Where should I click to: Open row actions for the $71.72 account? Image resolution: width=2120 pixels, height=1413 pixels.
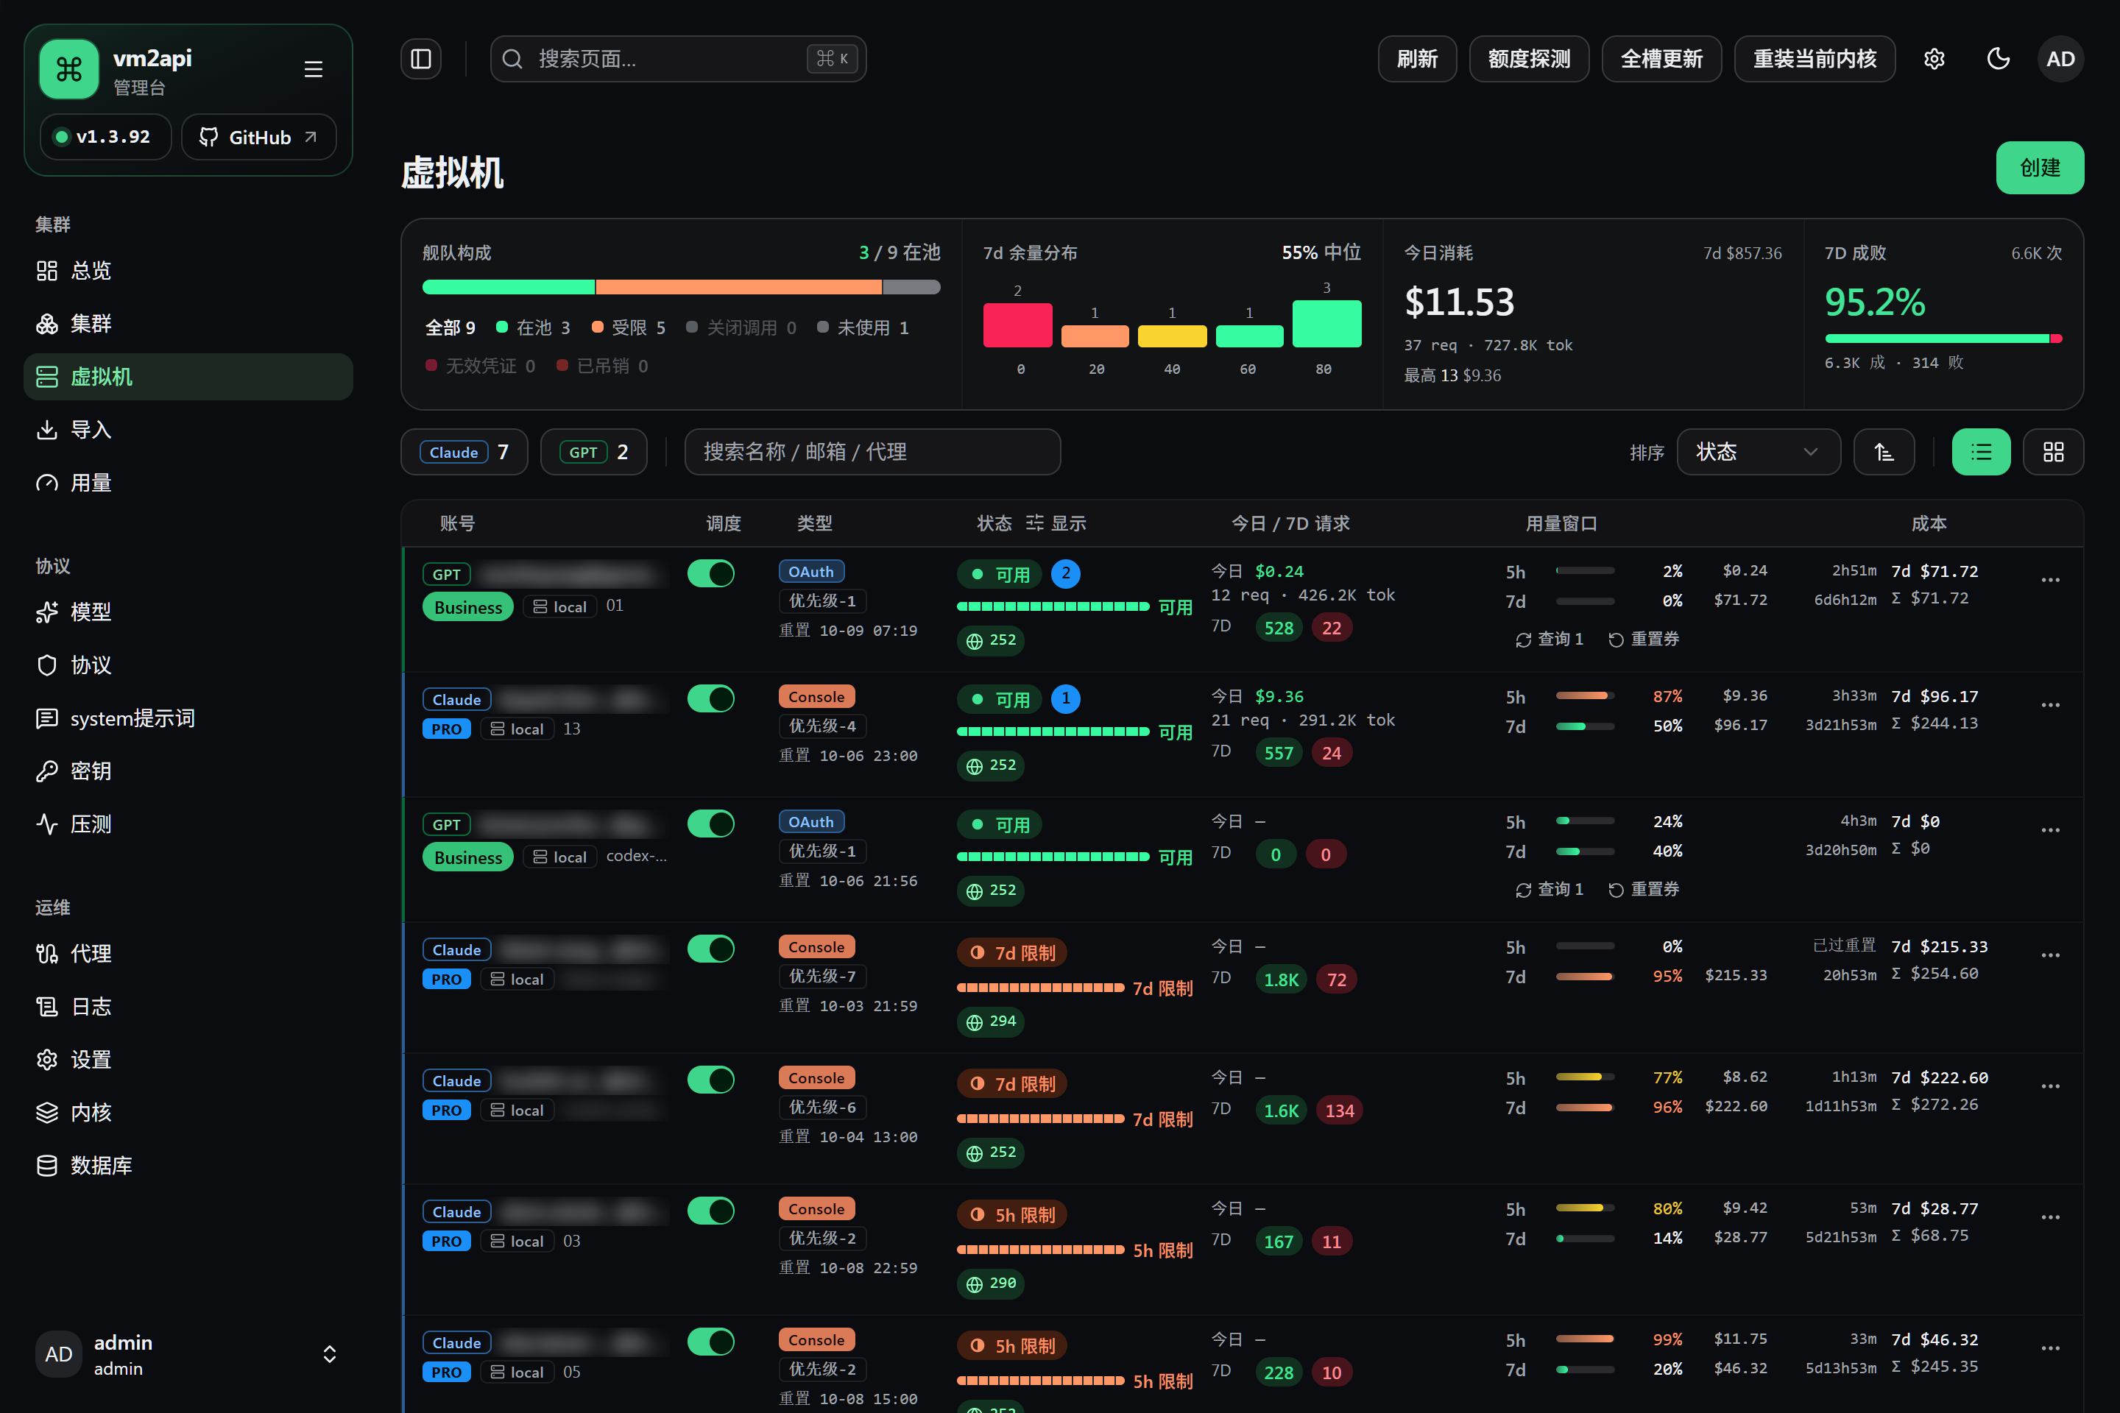click(x=2049, y=579)
